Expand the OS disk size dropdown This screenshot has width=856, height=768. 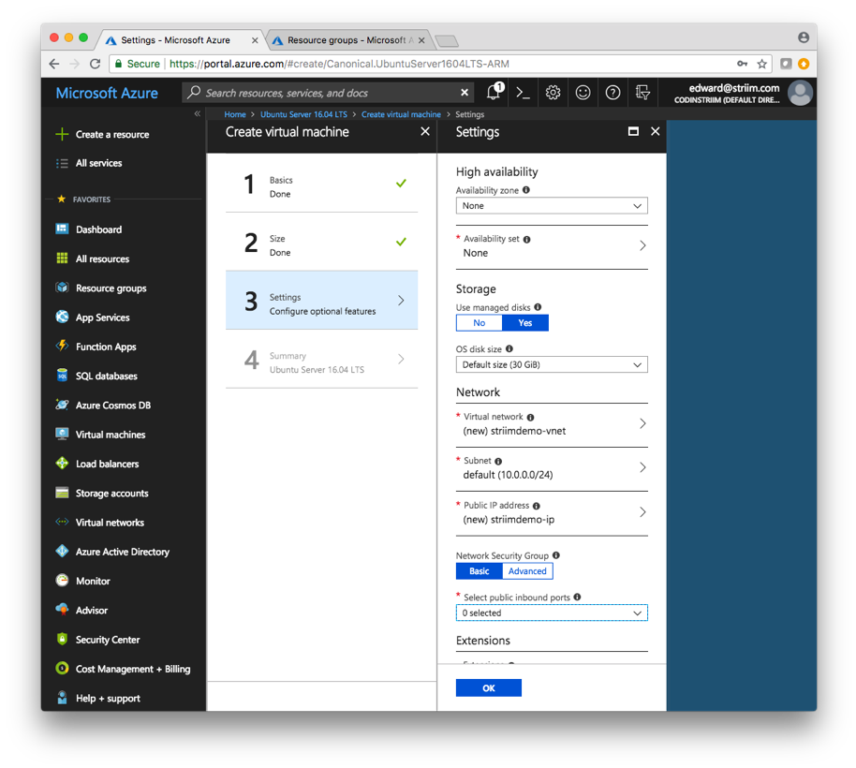coord(552,365)
